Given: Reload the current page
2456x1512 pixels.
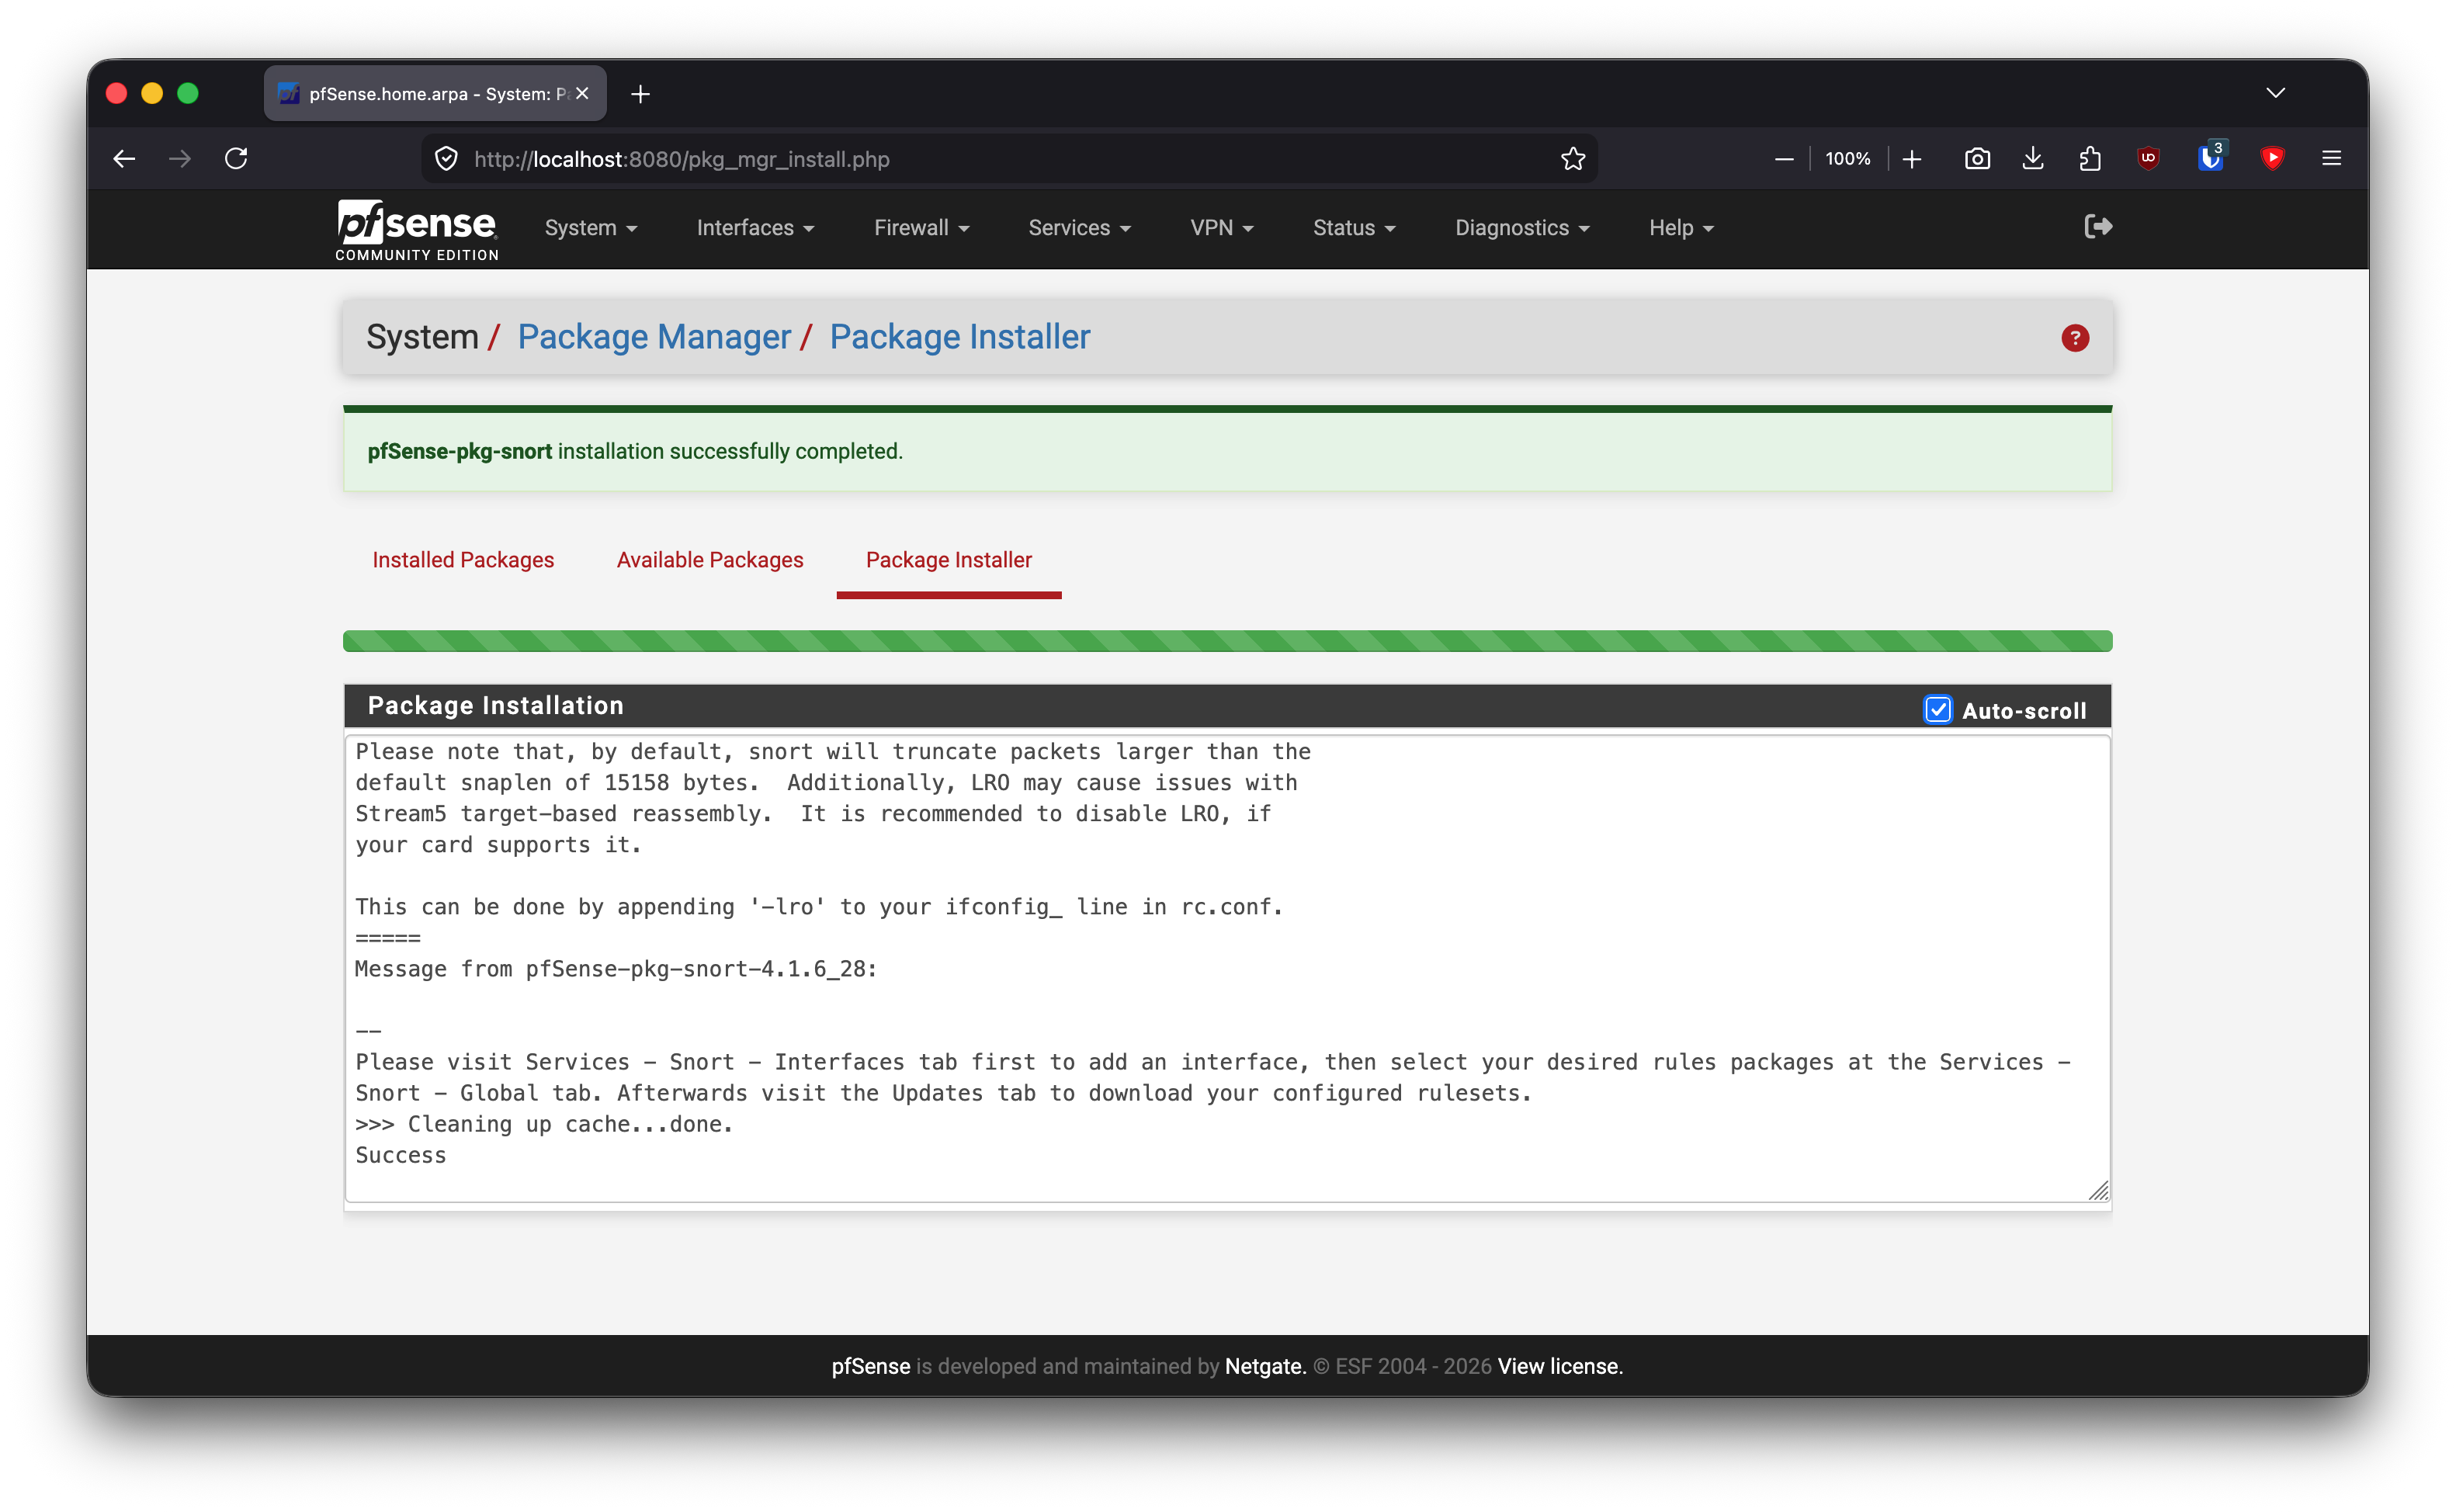Looking at the screenshot, I should (x=236, y=158).
